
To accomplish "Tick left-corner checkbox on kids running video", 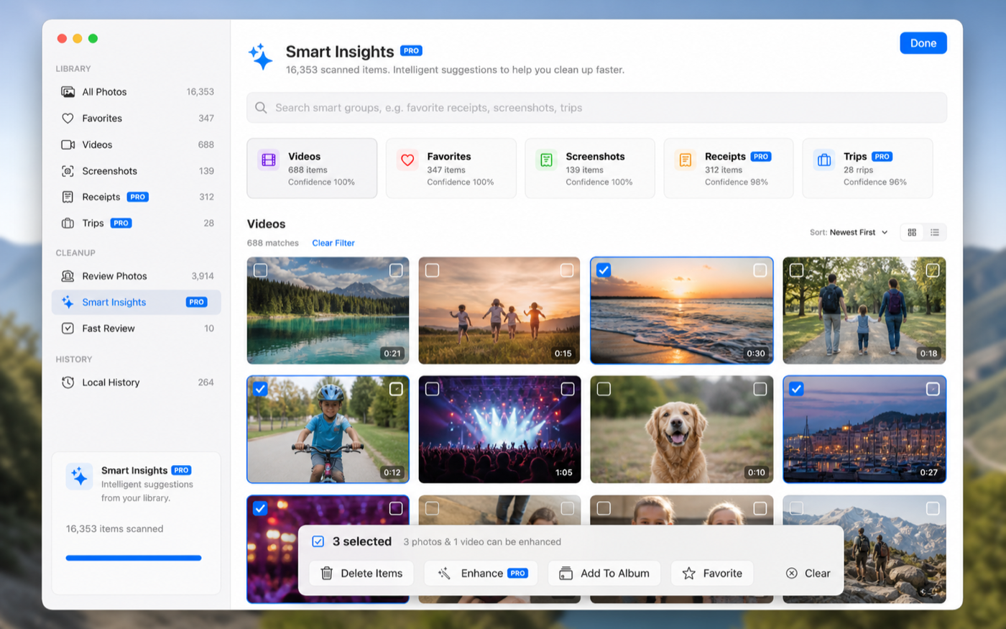I will click(x=432, y=270).
